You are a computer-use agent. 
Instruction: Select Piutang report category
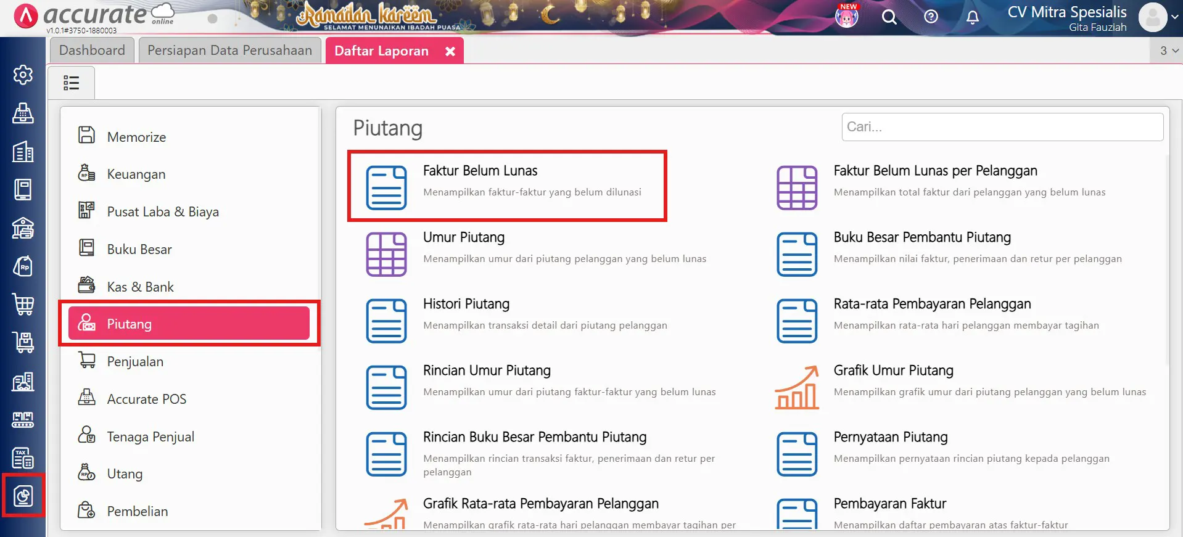(x=189, y=323)
